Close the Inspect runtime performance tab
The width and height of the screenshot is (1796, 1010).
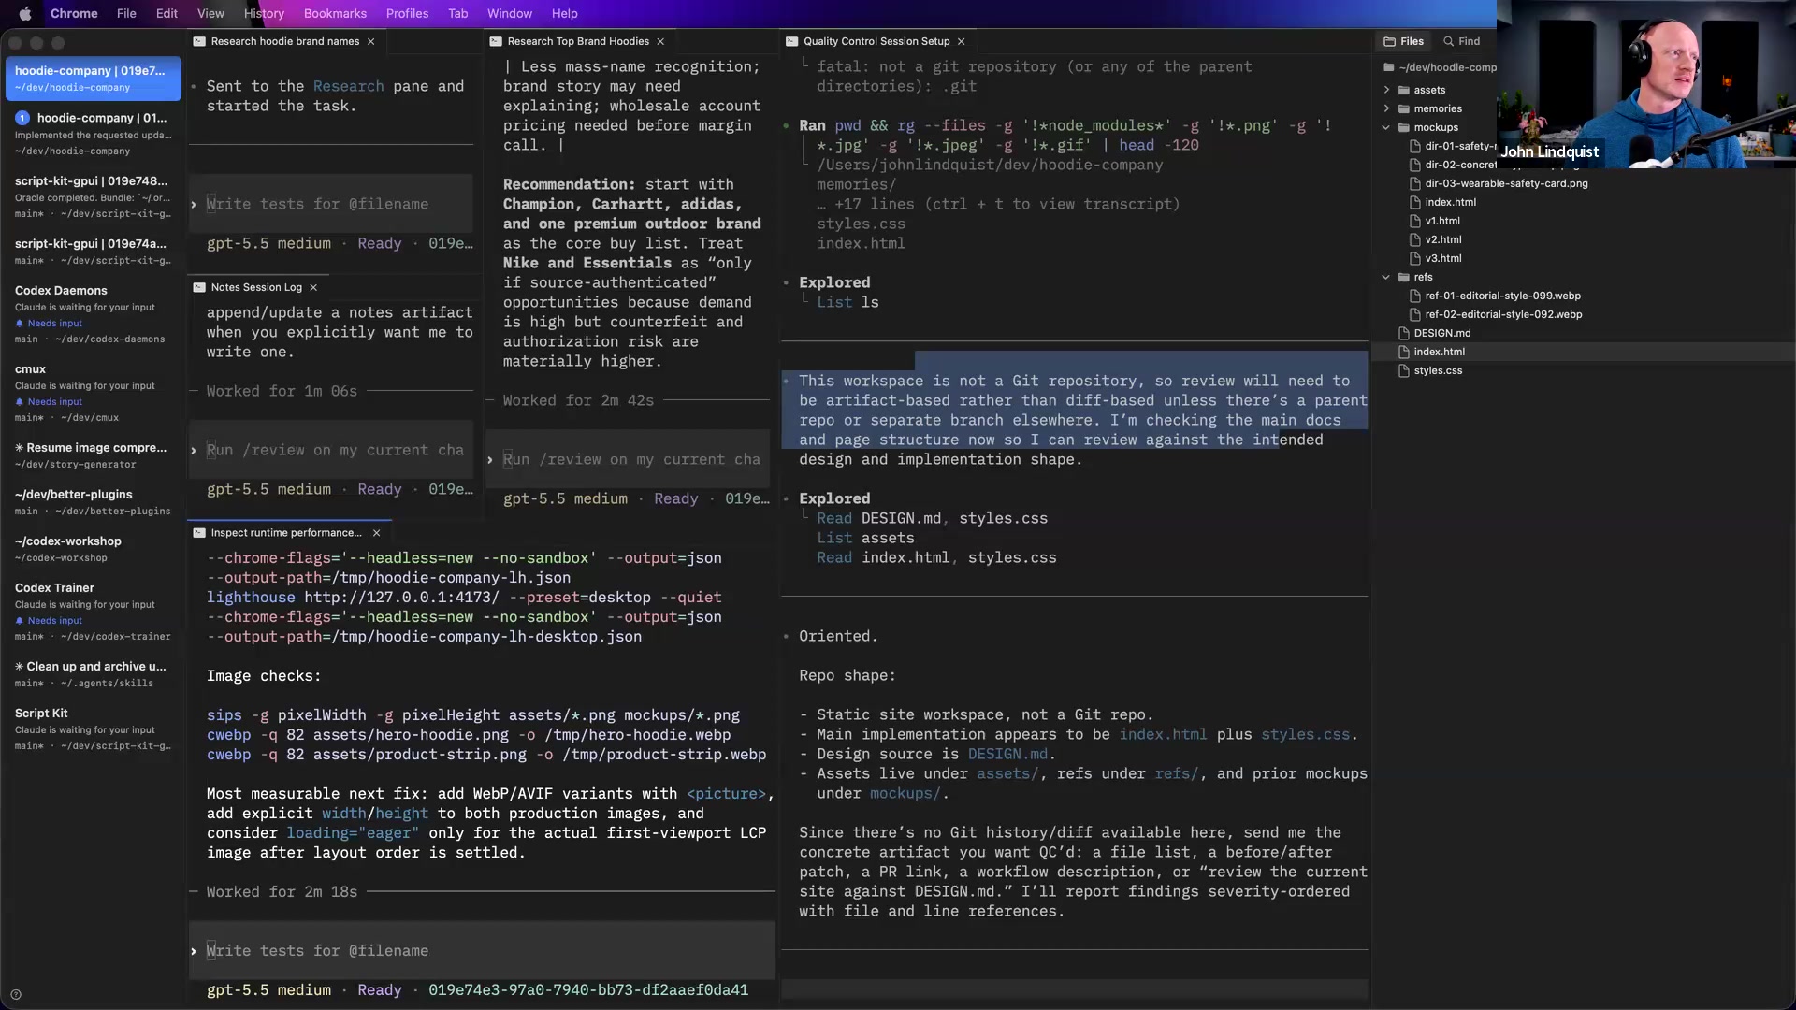tap(376, 533)
